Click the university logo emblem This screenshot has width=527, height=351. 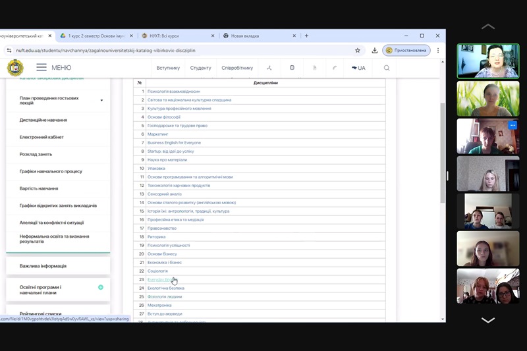(x=14, y=67)
